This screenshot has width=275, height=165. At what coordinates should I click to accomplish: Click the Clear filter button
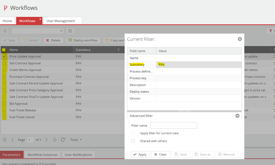(x=160, y=154)
